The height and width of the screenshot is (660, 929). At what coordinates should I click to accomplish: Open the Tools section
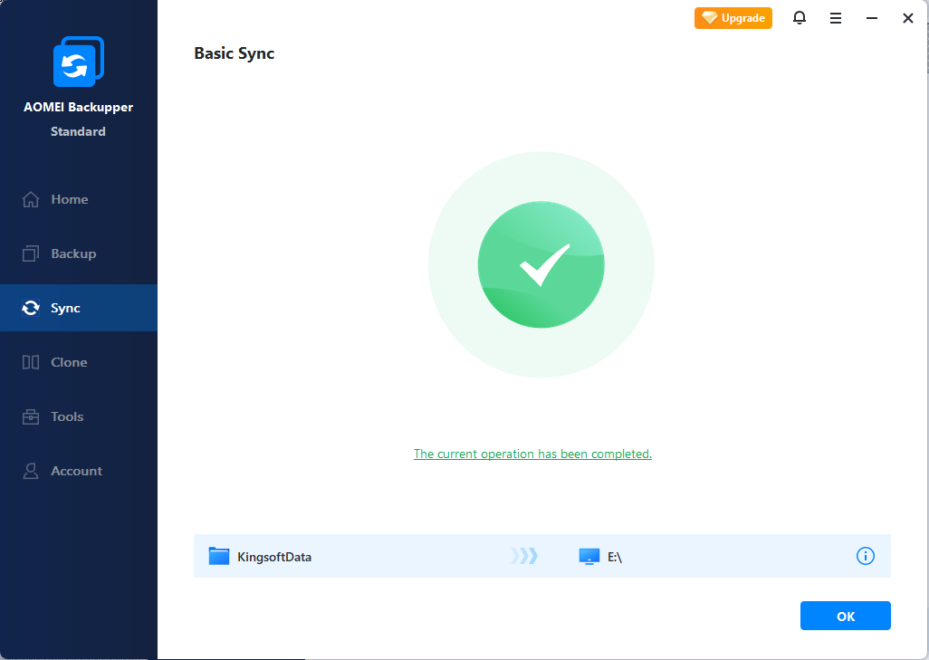(x=78, y=416)
